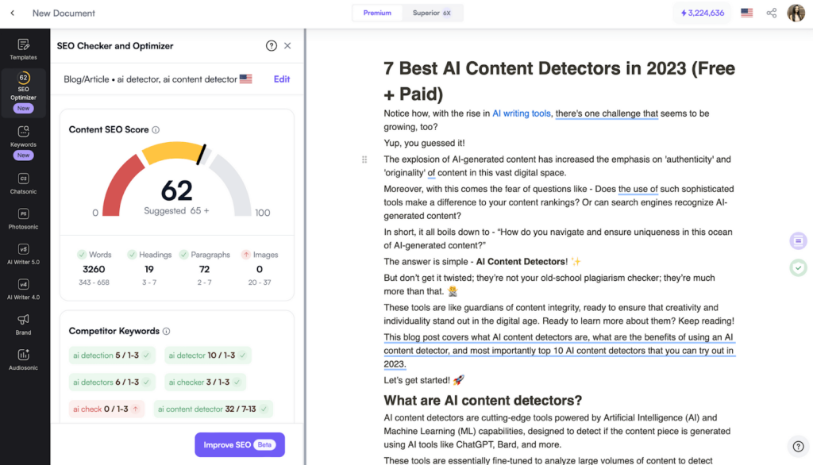Click the 'Suggested 65 +' label

[x=176, y=211]
